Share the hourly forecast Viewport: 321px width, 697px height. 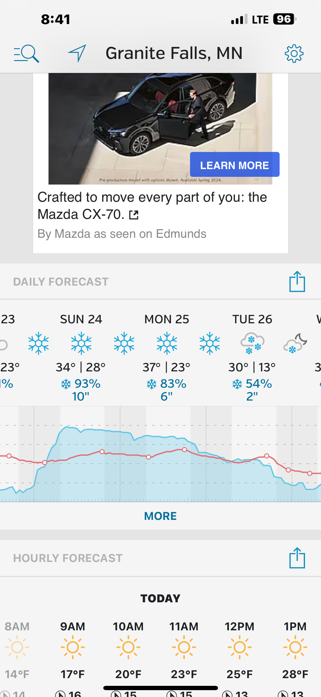pos(297,558)
